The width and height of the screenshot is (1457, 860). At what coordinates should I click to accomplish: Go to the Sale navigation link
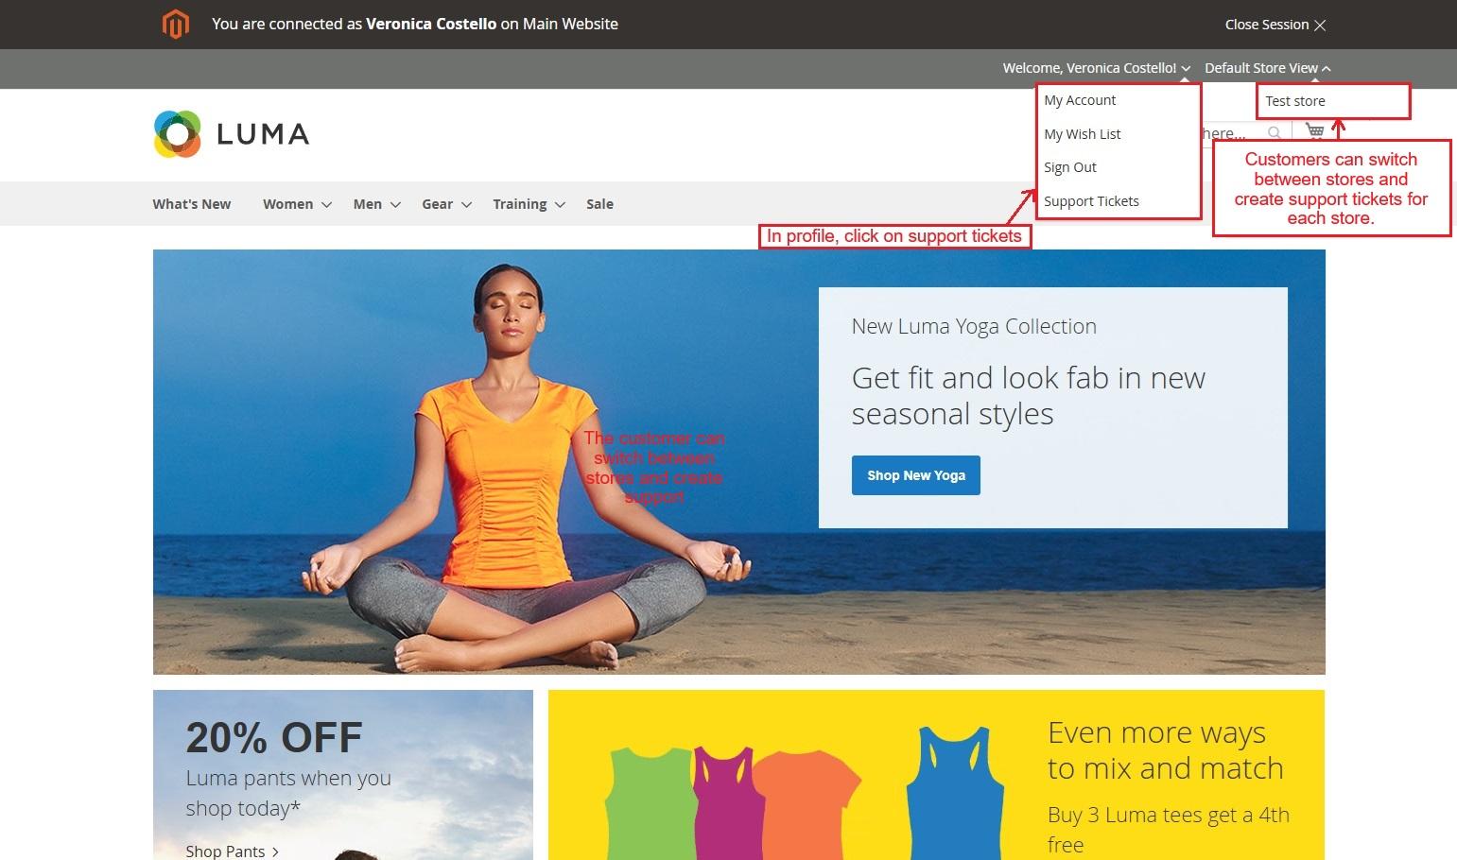[599, 204]
